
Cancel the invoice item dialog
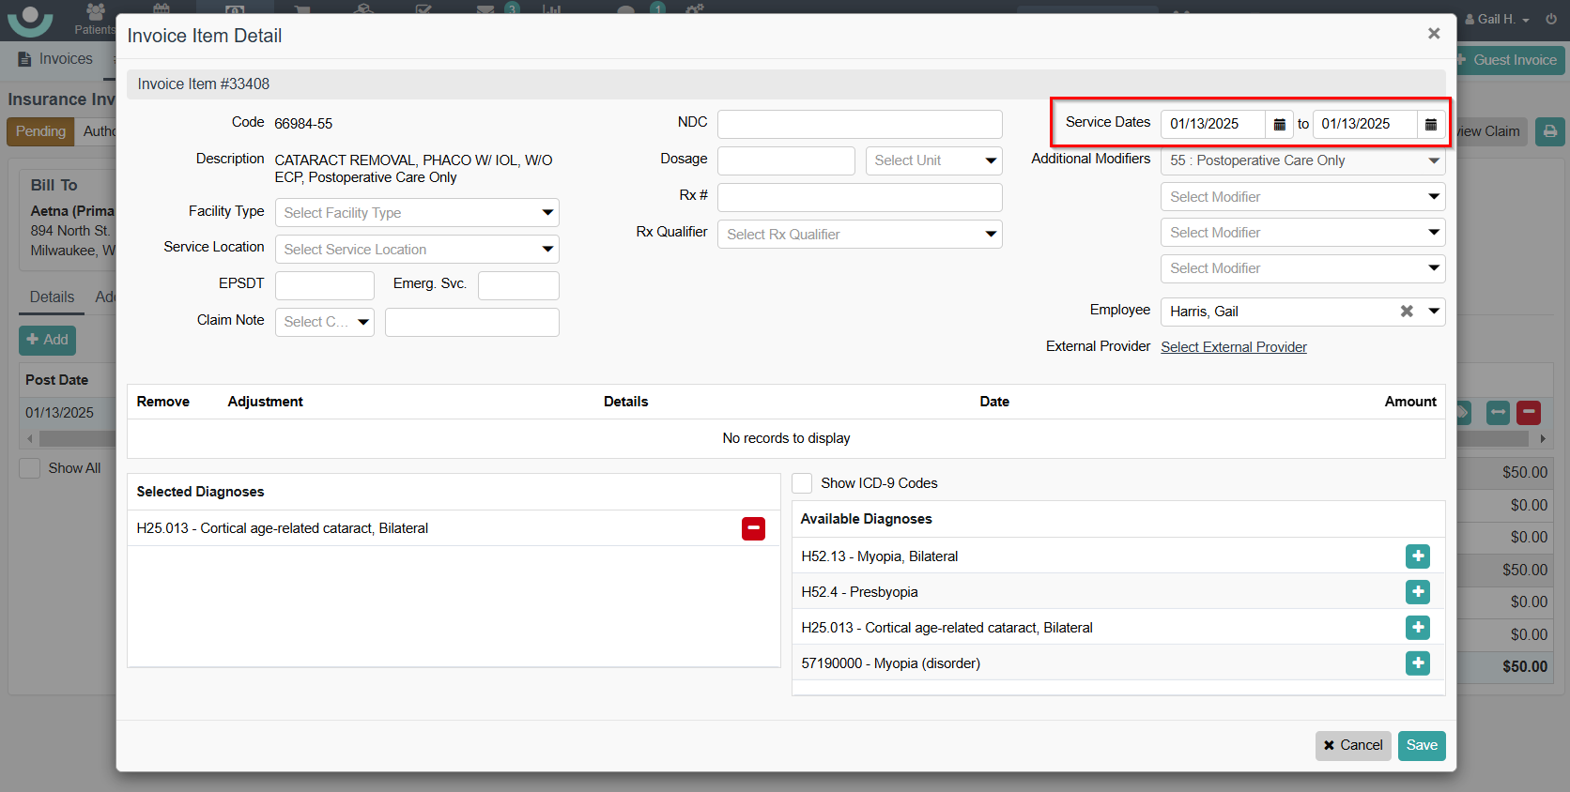[x=1352, y=745]
